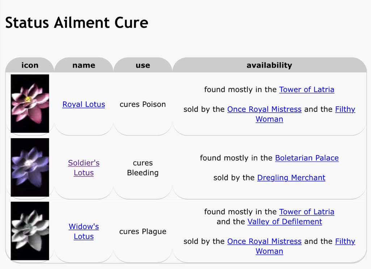Screen dimensions: 371x269
Task: Click the Status Ailment Cure heading
Action: click(x=77, y=23)
